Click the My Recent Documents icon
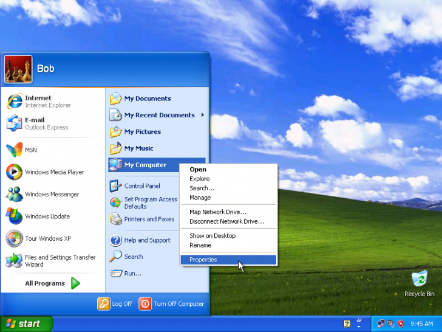The image size is (442, 332). [115, 115]
